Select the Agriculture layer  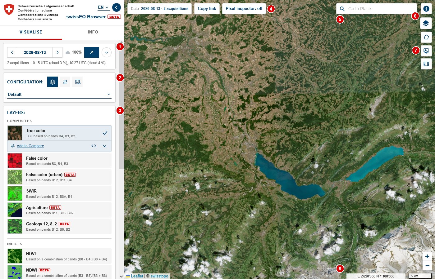[59, 210]
